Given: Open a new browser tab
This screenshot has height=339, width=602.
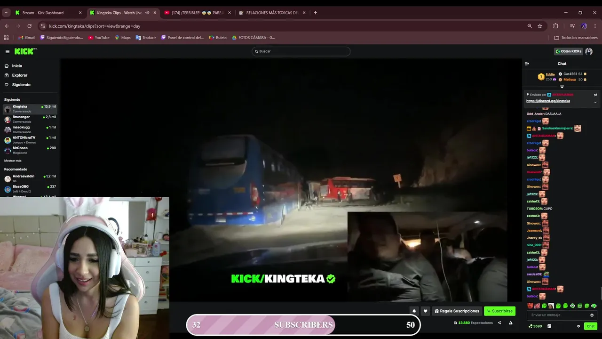Looking at the screenshot, I should [x=315, y=13].
